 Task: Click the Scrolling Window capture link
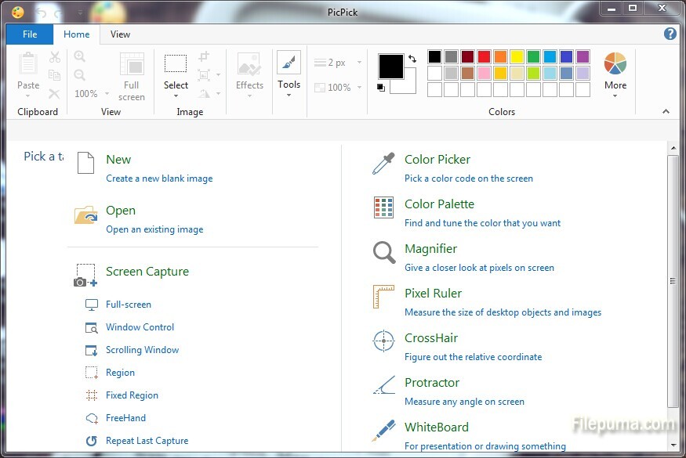[142, 350]
